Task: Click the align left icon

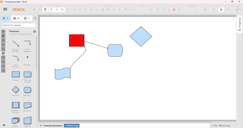Action: 69,10
